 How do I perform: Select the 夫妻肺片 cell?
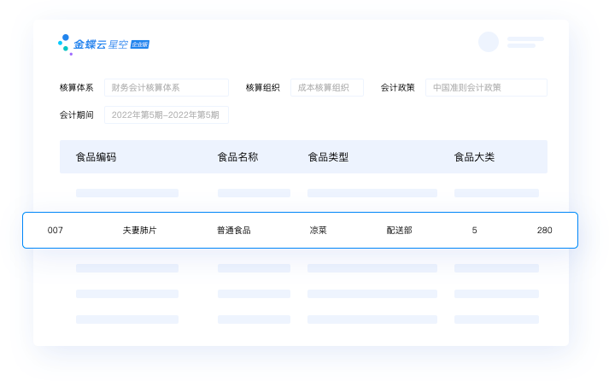coord(139,231)
